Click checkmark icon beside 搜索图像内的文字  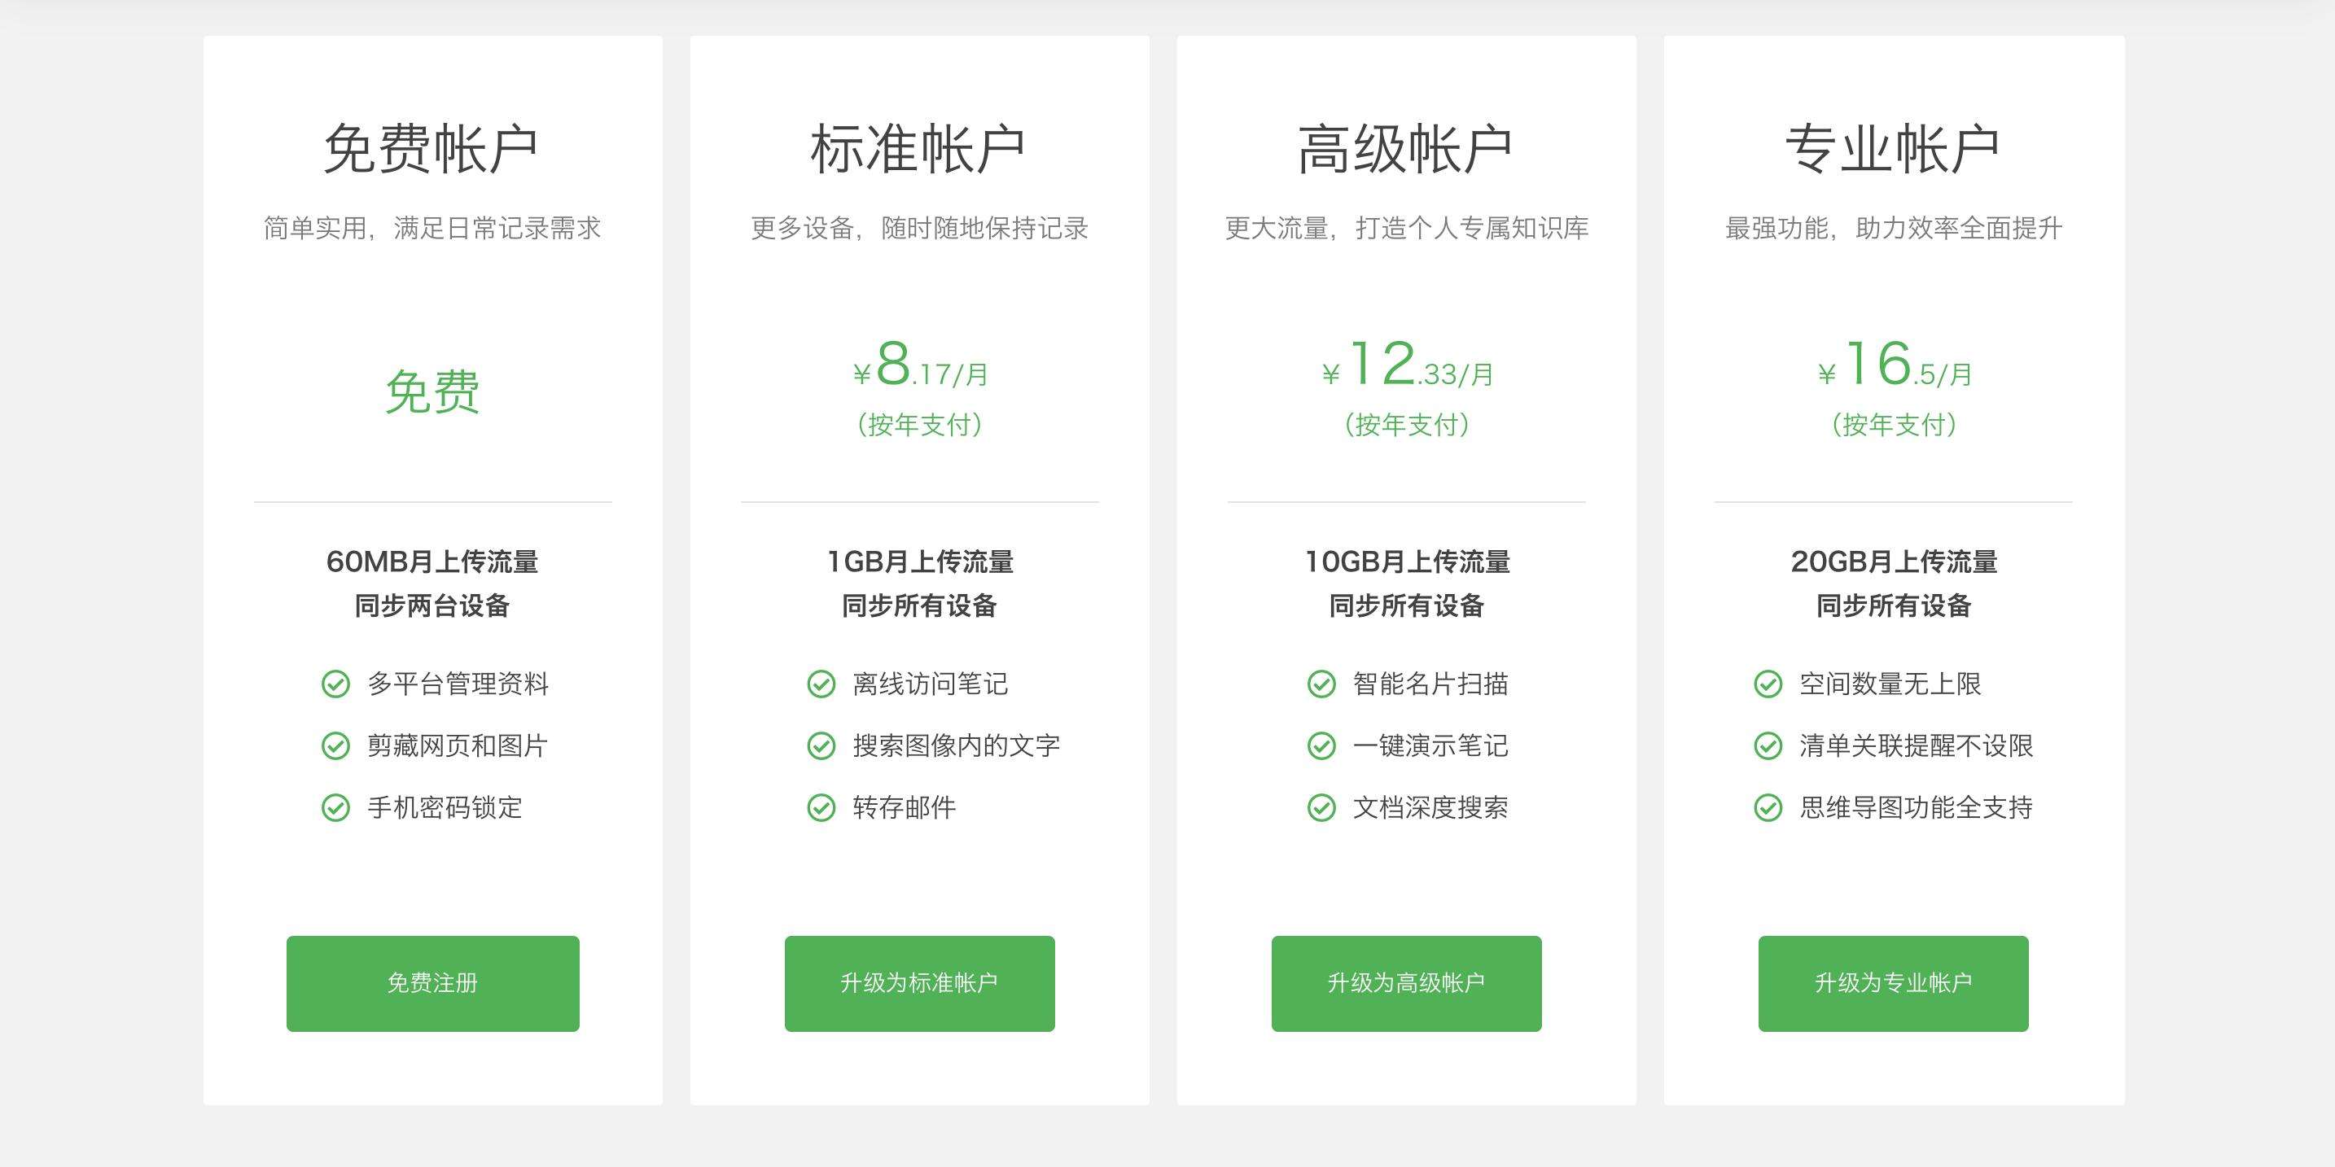click(821, 745)
